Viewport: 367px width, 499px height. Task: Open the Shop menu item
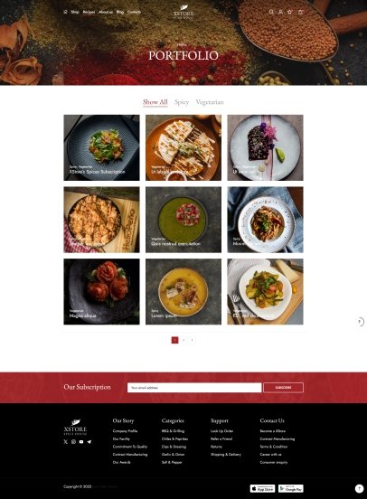point(75,12)
